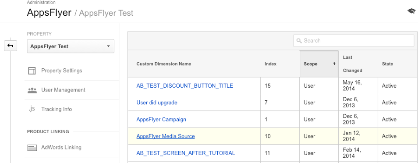Open the AppsFlyer Test property dropdown

click(x=71, y=46)
